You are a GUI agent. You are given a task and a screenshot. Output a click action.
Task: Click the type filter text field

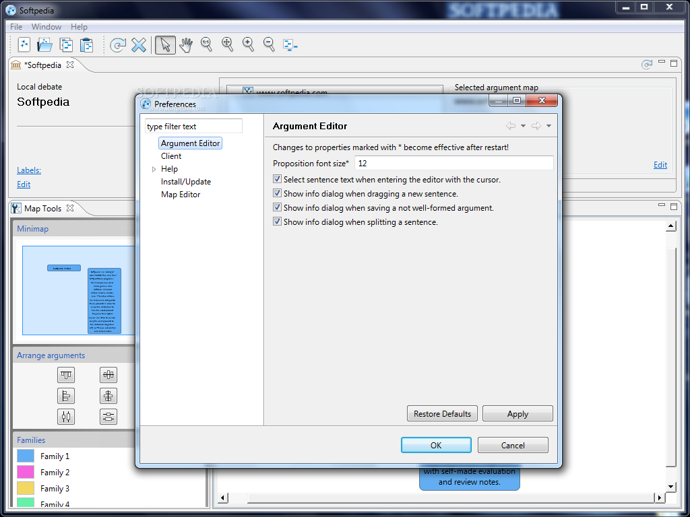pos(193,126)
